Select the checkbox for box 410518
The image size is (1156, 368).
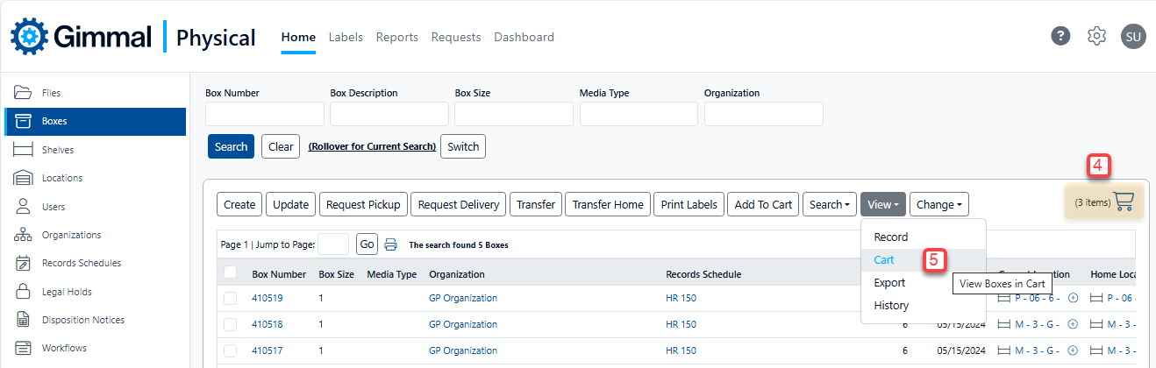(x=231, y=324)
